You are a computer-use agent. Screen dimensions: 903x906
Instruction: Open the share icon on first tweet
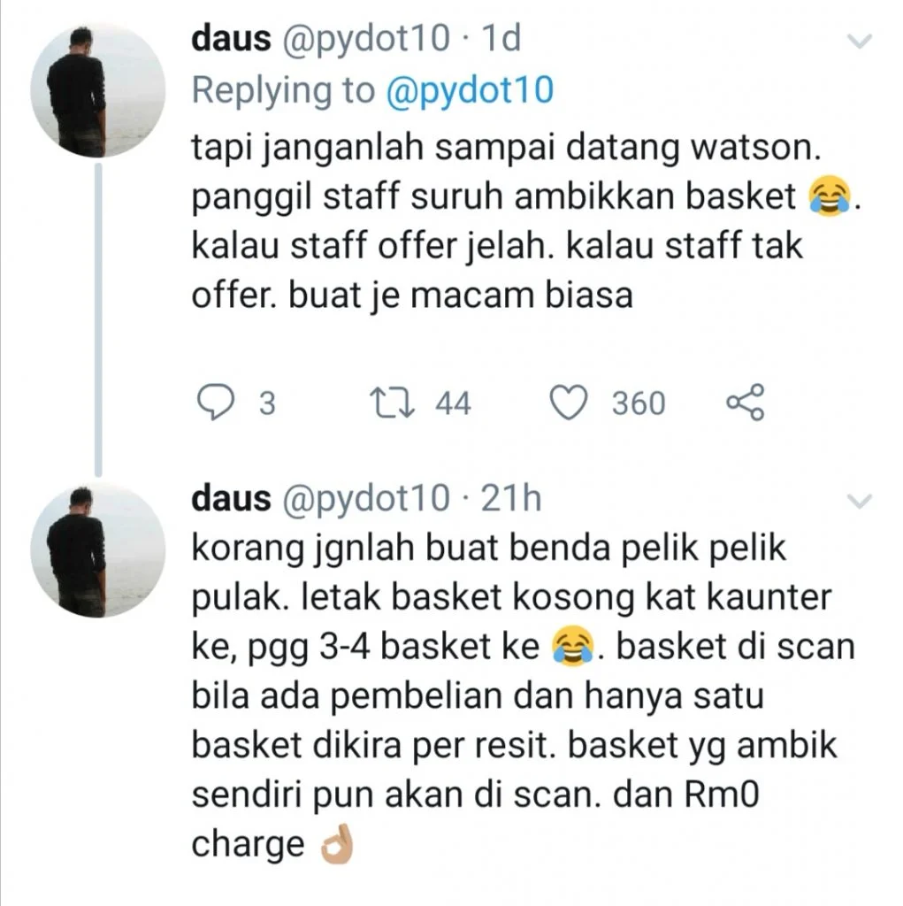pyautogui.click(x=746, y=402)
